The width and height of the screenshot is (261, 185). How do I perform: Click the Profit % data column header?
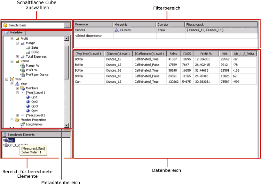click(x=206, y=54)
